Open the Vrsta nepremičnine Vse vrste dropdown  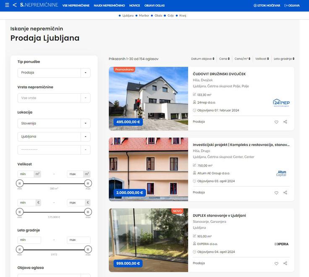pos(54,98)
